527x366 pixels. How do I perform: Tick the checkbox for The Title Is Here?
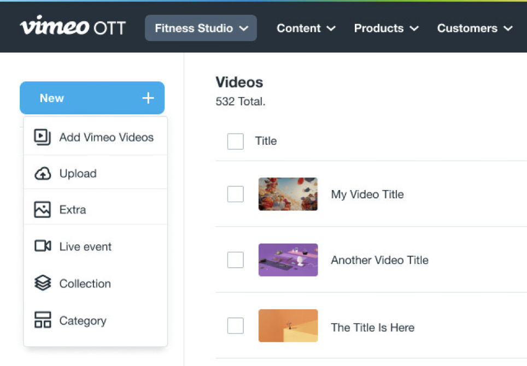tap(235, 326)
